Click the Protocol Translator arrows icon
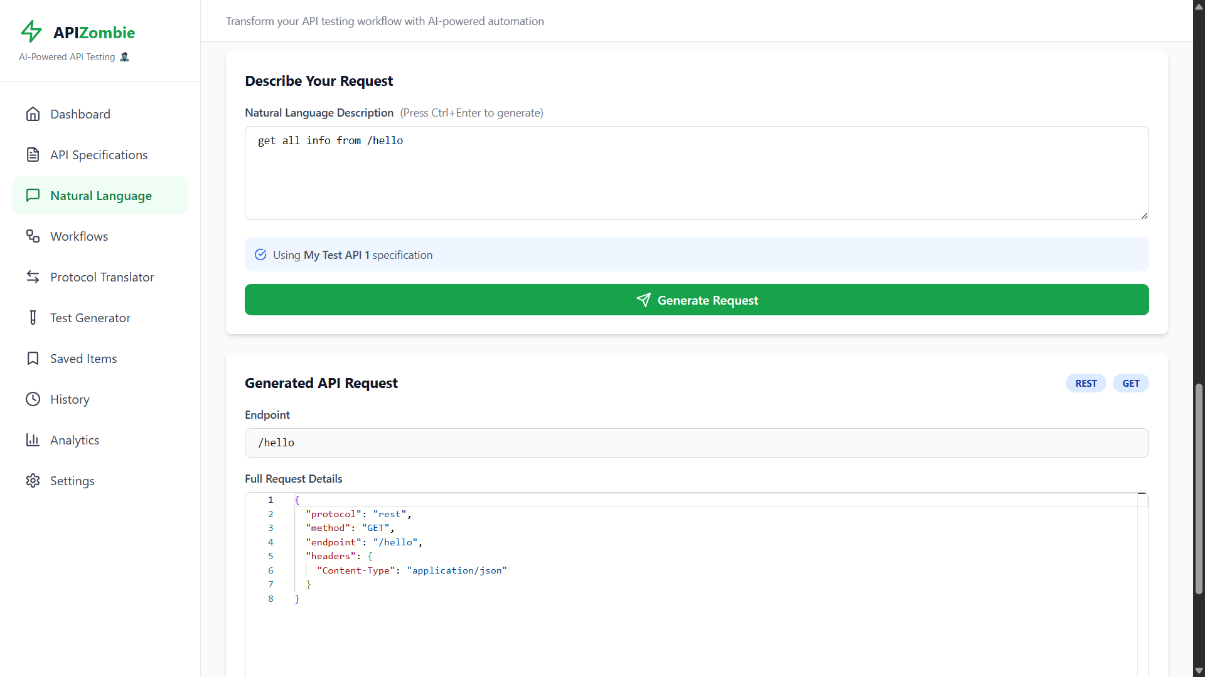 [33, 277]
